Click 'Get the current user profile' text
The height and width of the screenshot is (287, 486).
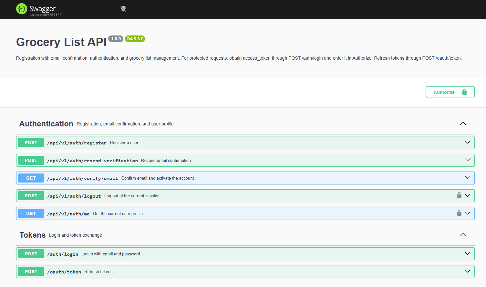(118, 214)
